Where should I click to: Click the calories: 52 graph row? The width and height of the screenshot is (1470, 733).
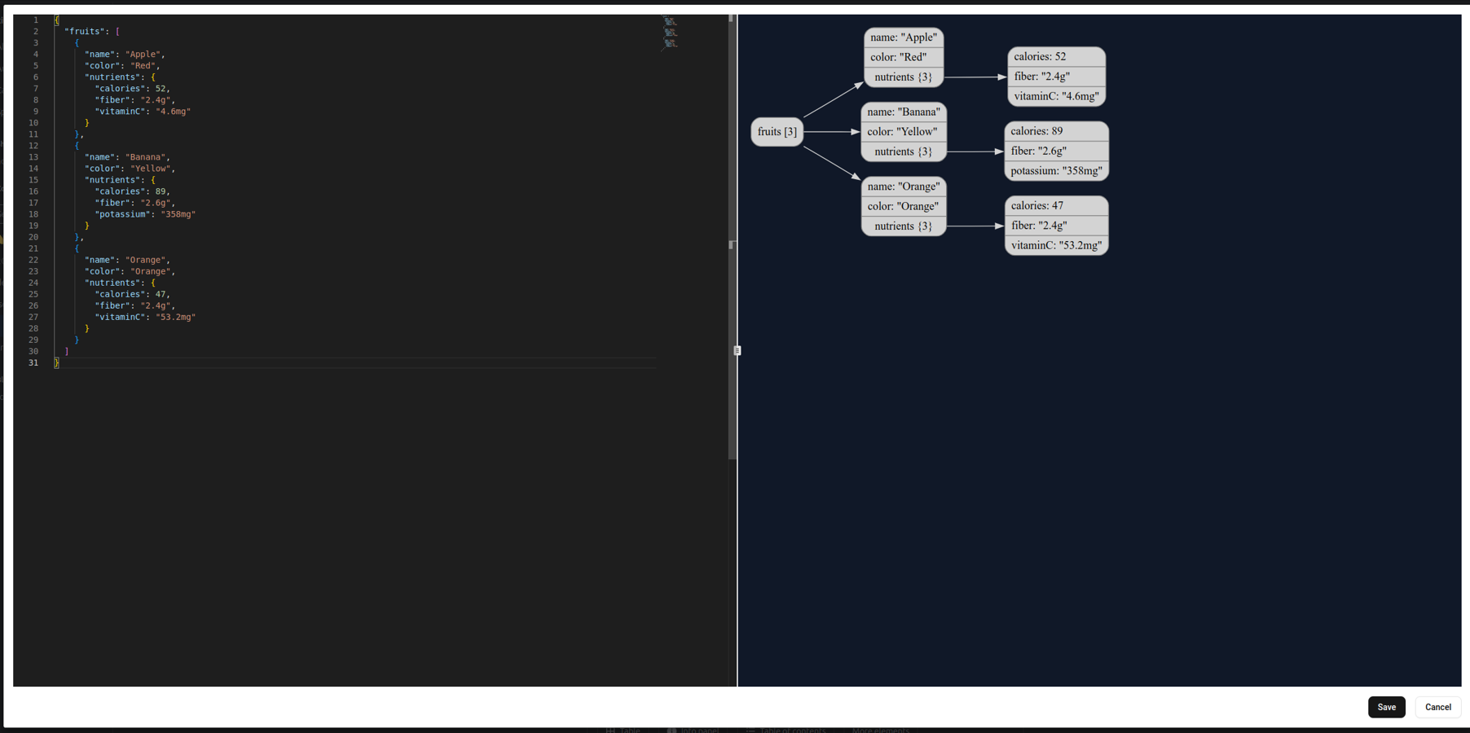point(1057,56)
